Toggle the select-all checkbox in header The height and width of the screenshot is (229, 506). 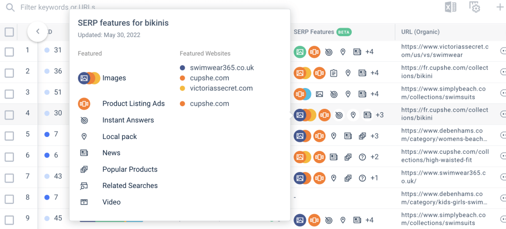(x=9, y=32)
